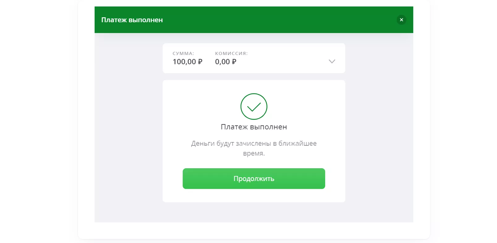Expand payment details with the chevron arrow
The image size is (497, 243).
[x=332, y=61]
